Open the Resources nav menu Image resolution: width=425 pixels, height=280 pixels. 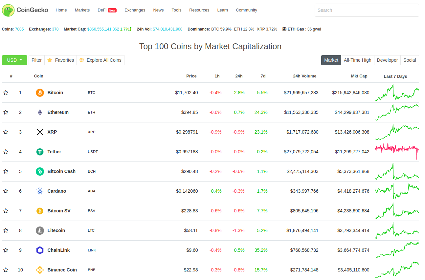[x=199, y=10]
